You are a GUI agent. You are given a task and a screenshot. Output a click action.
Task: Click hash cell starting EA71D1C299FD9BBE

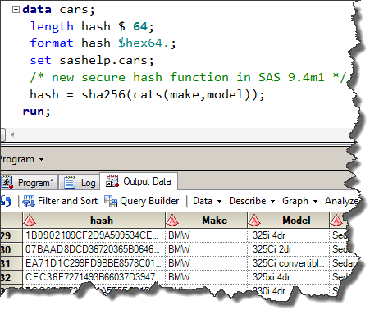(94, 263)
